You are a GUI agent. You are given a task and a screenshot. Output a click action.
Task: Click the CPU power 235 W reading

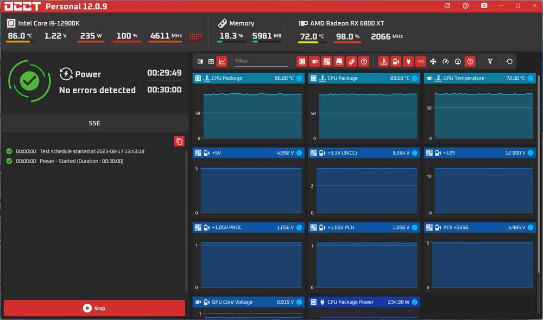91,36
